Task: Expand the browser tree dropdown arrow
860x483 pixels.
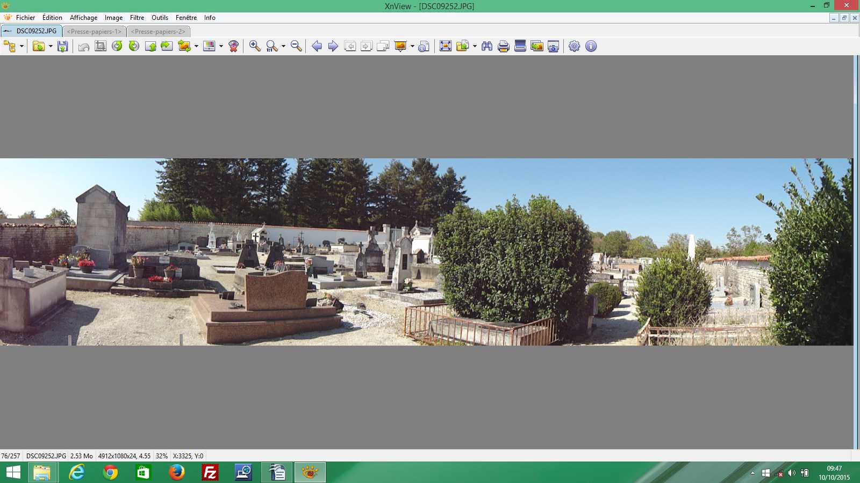Action: pyautogui.click(x=21, y=46)
